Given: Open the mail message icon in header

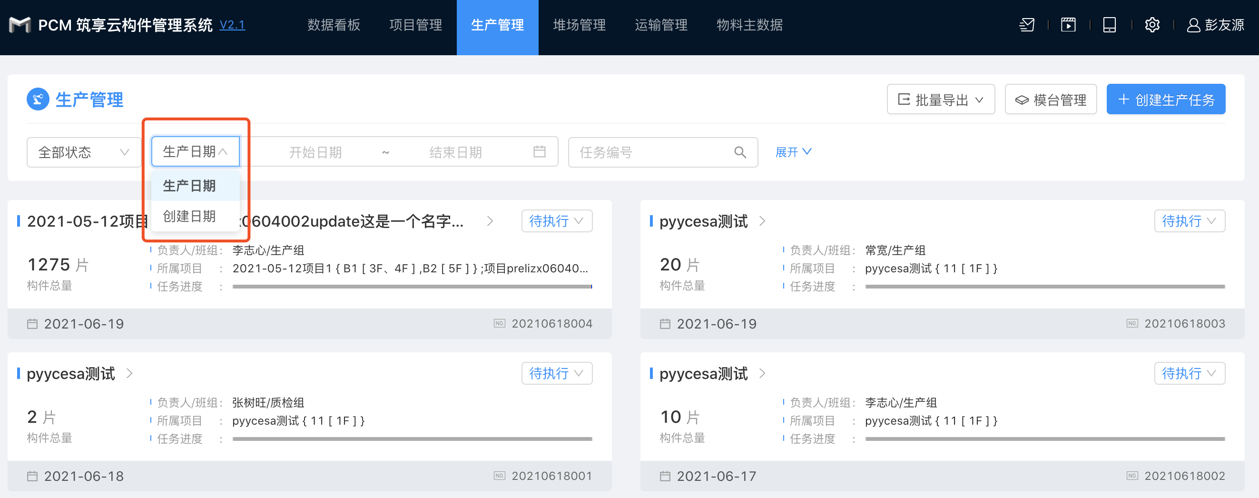Looking at the screenshot, I should 1027,25.
